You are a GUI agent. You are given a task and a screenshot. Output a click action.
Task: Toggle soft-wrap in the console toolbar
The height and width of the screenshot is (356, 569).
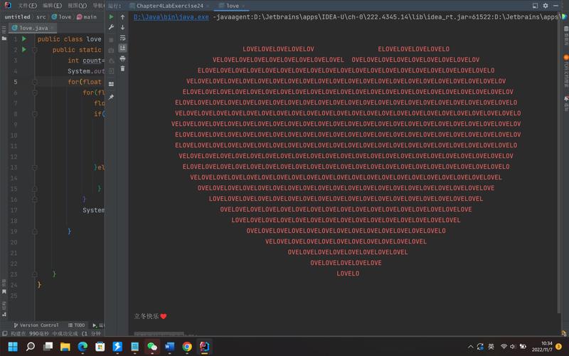pos(123,38)
